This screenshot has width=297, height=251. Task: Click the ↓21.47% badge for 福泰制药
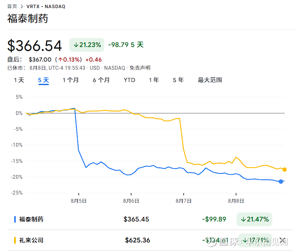(x=254, y=219)
